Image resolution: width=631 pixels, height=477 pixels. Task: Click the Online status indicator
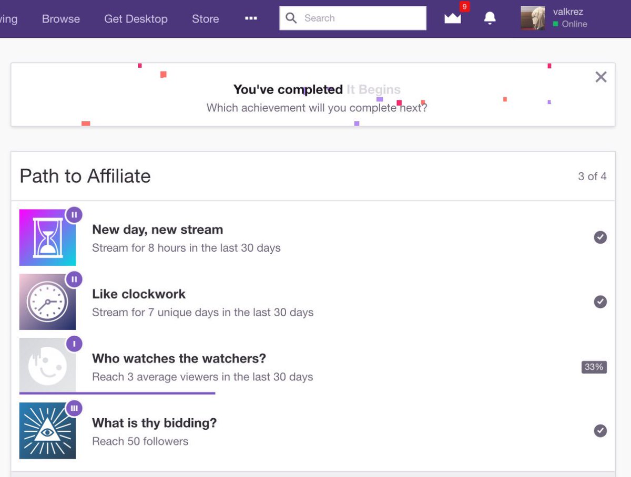(570, 24)
